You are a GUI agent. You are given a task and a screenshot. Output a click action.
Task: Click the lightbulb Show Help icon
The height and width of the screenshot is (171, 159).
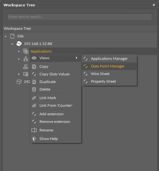point(34,139)
